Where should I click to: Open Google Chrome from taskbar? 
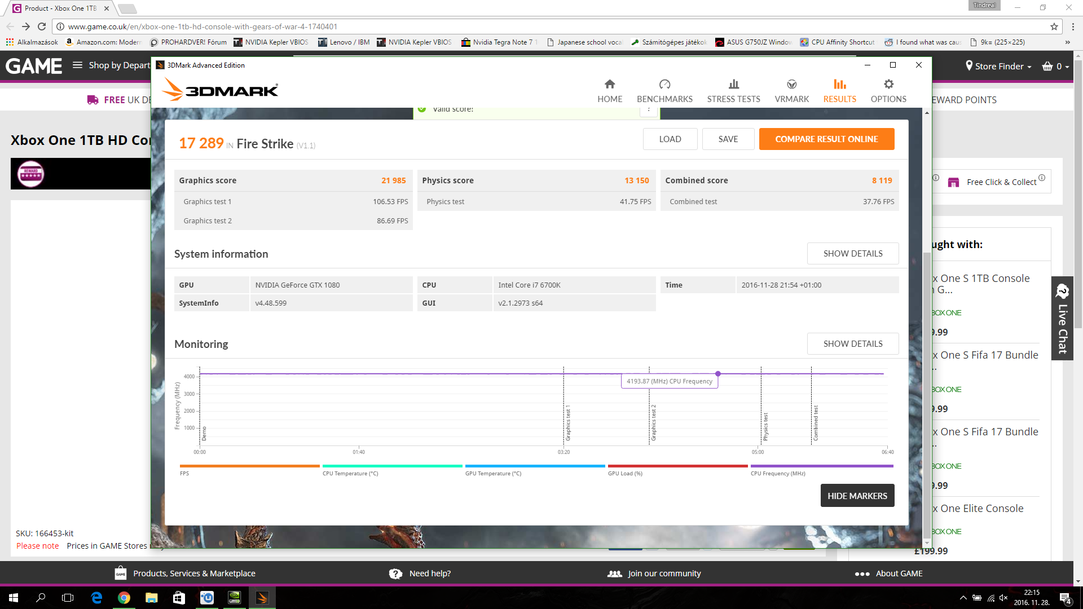(124, 598)
